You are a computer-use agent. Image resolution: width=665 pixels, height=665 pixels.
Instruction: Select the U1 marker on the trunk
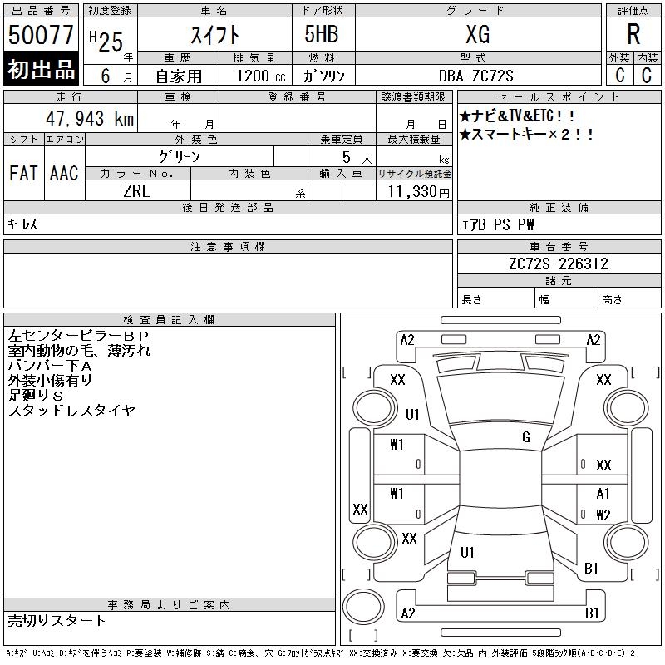pyautogui.click(x=467, y=552)
